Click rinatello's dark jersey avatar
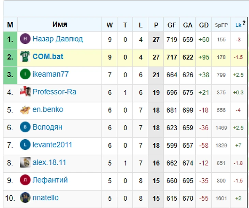Screen dimensions: 249x208 click(25, 198)
